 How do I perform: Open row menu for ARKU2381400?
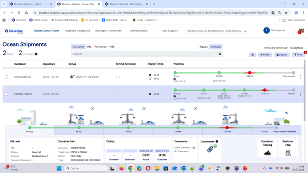point(301,77)
